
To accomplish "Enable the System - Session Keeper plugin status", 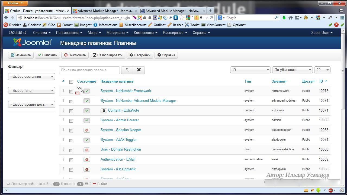I will click(87, 130).
